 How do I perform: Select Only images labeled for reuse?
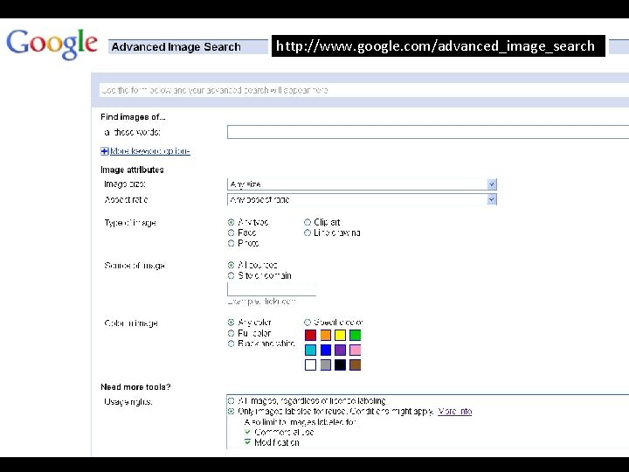[x=231, y=412]
